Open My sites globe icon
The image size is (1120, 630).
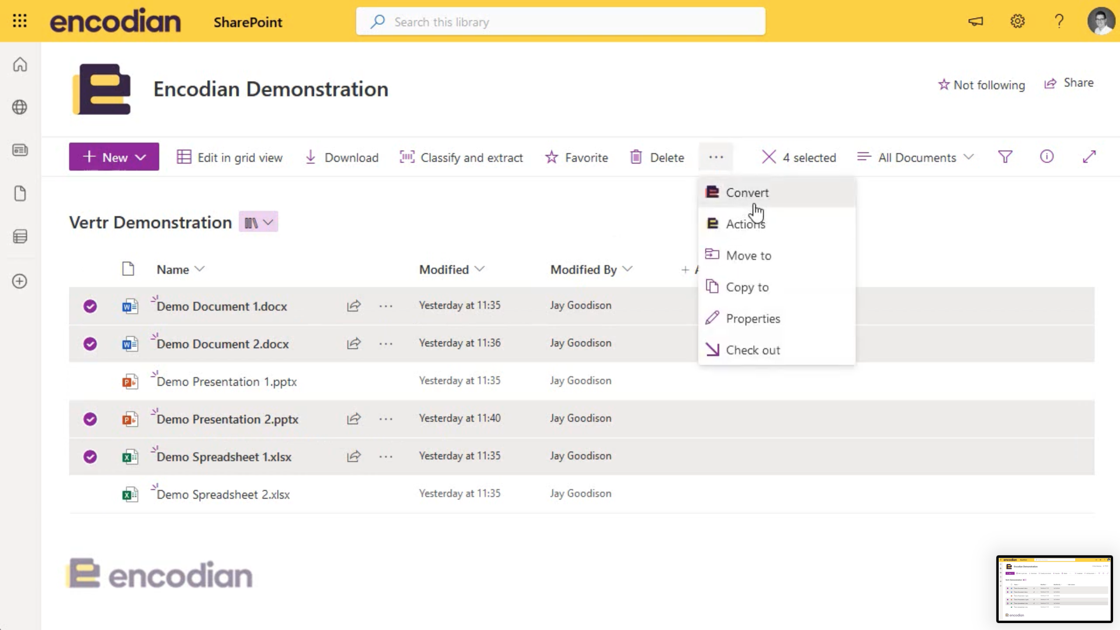20,107
